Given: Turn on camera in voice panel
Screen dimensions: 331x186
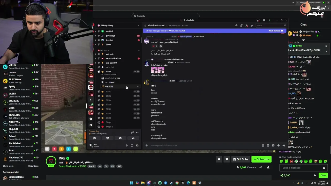Looking at the screenshot, I should (x=95, y=138).
